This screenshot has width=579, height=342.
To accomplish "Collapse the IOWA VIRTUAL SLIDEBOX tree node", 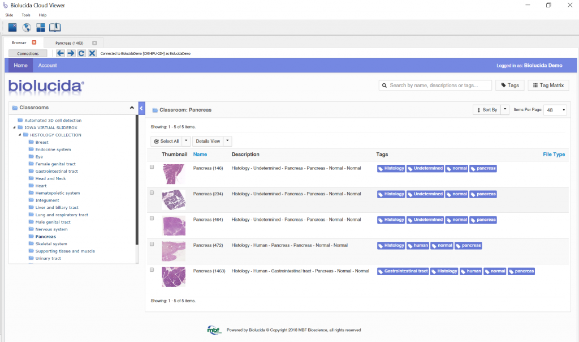I will tap(14, 127).
